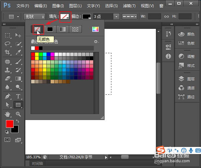The width and height of the screenshot is (201, 168).
Task: Open the 色板 panel
Action: 186,43
